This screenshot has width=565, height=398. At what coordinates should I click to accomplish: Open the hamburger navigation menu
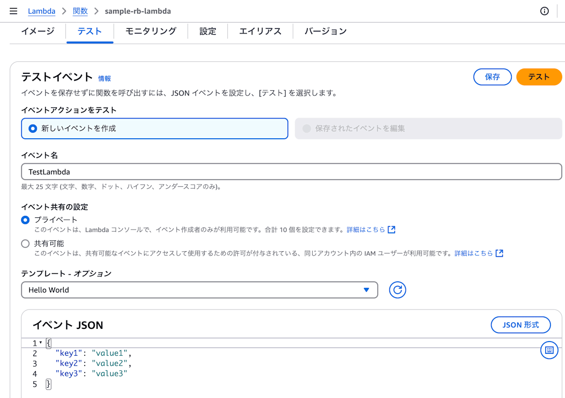tap(13, 11)
